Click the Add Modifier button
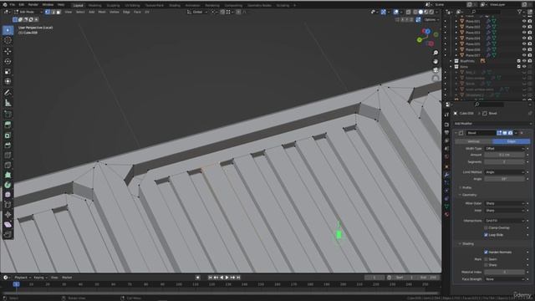Screen dimensions: 535x301 click(492, 124)
